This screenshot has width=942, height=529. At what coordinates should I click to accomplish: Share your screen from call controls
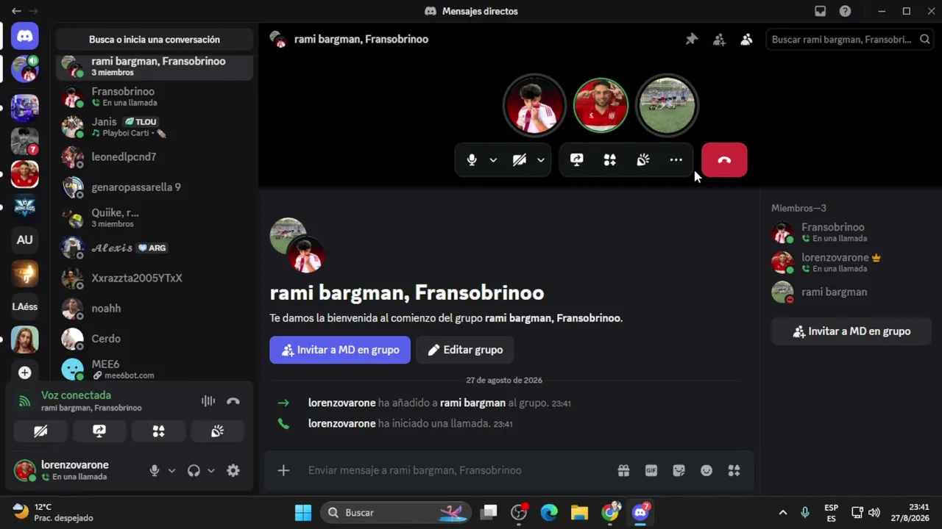coord(577,160)
